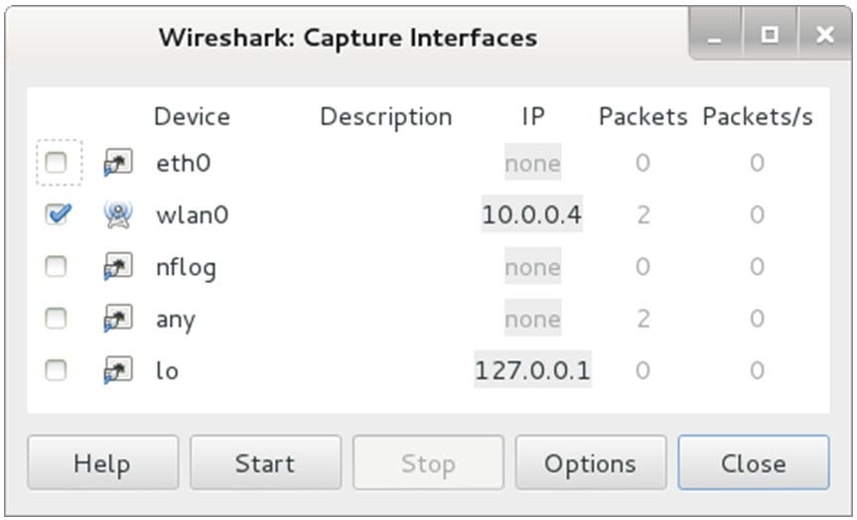Click the wlan0 IP address 10.0.0.4
This screenshot has width=857, height=520.
pos(531,214)
